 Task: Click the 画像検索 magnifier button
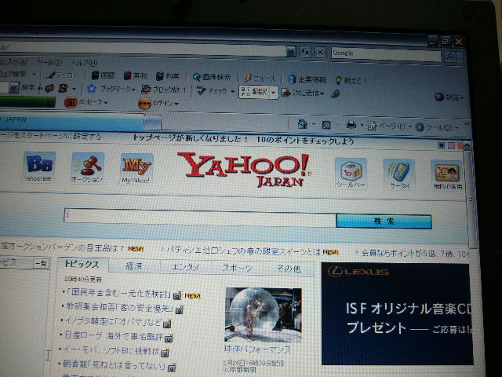pos(212,77)
